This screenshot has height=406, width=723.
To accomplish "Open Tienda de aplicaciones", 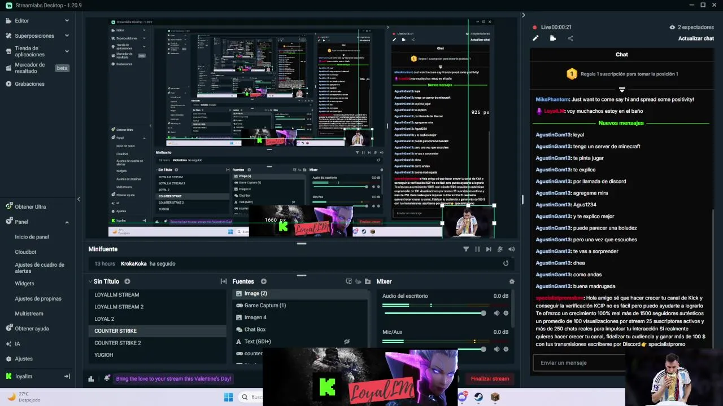I will click(x=29, y=51).
